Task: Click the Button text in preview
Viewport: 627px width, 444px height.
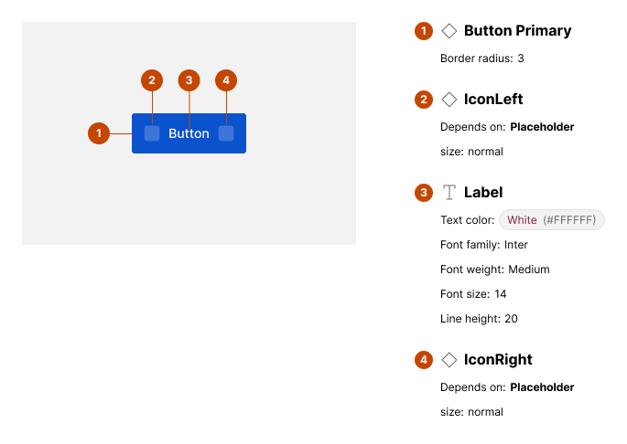Action: [189, 133]
